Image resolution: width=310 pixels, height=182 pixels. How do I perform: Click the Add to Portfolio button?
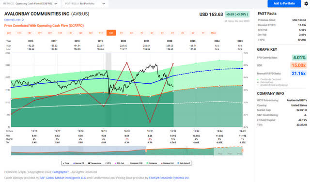284,3
